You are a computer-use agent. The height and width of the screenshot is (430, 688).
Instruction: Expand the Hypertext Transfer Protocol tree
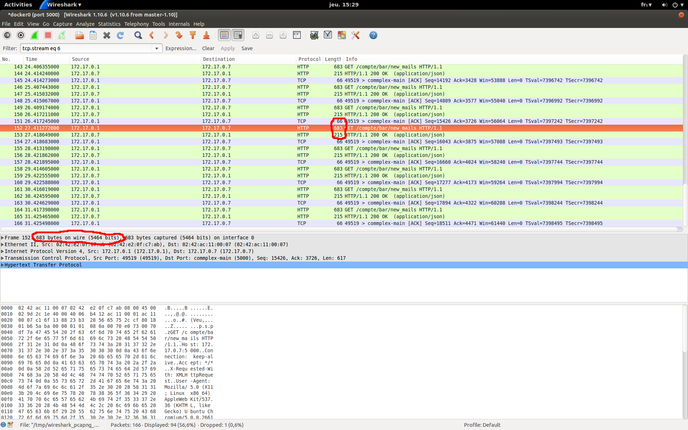point(3,265)
